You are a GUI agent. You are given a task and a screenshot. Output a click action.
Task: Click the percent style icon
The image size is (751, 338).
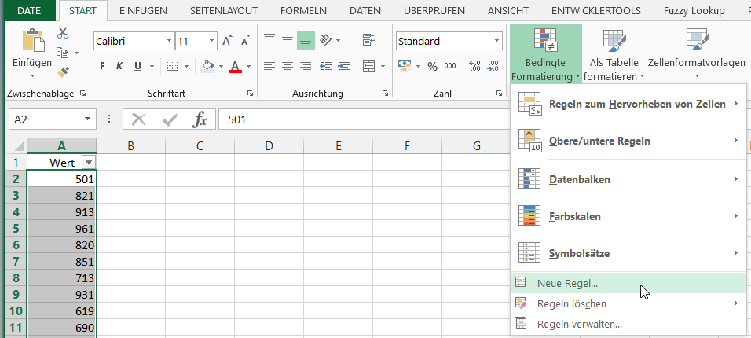point(431,66)
